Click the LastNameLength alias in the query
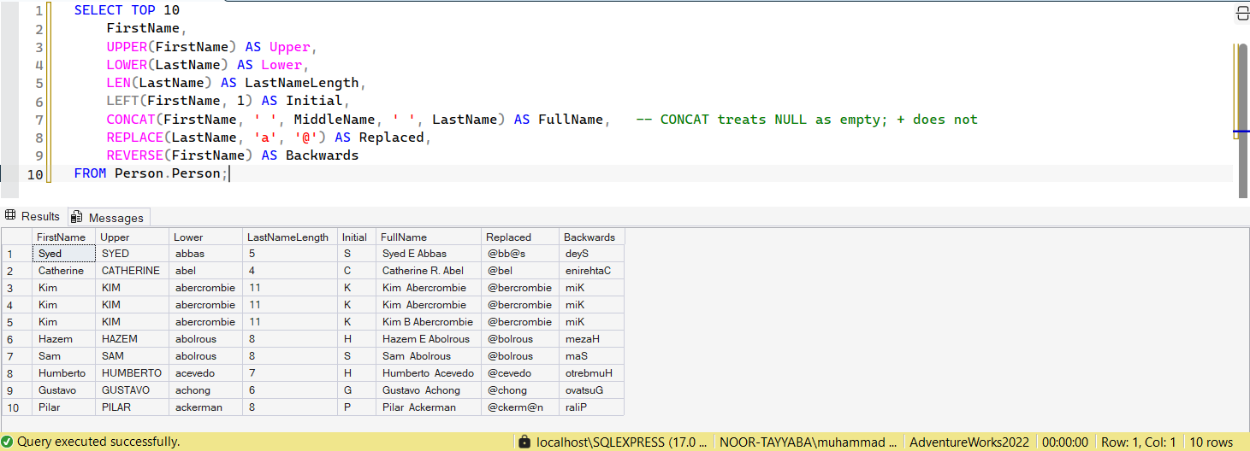 (x=301, y=83)
